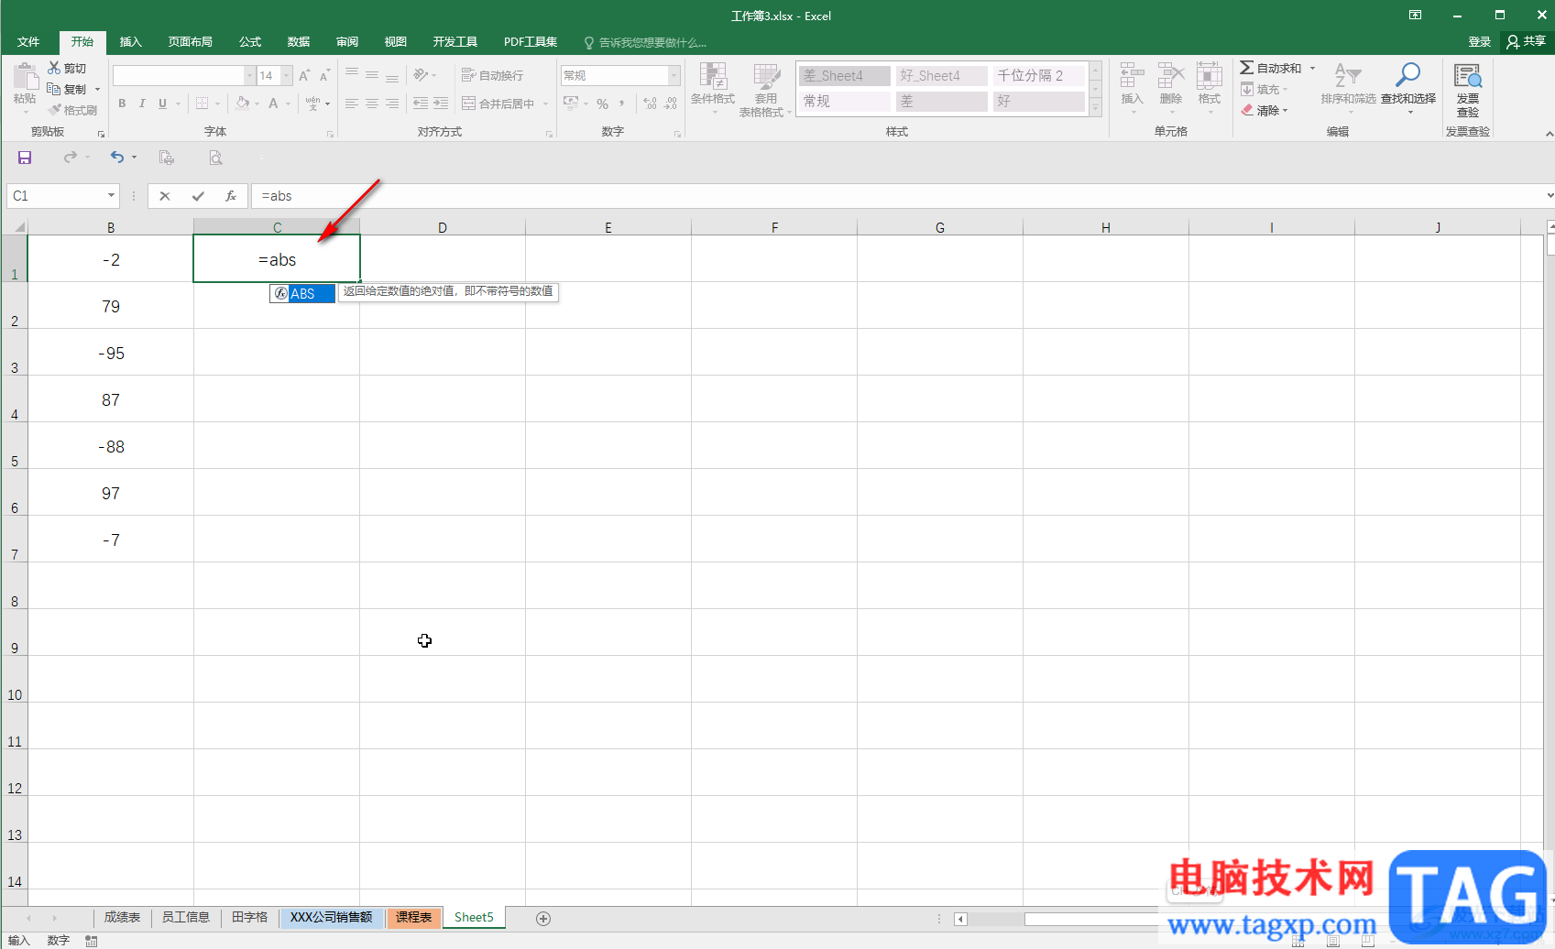1555x949 pixels.
Task: Open the File menu tab
Action: pos(28,42)
